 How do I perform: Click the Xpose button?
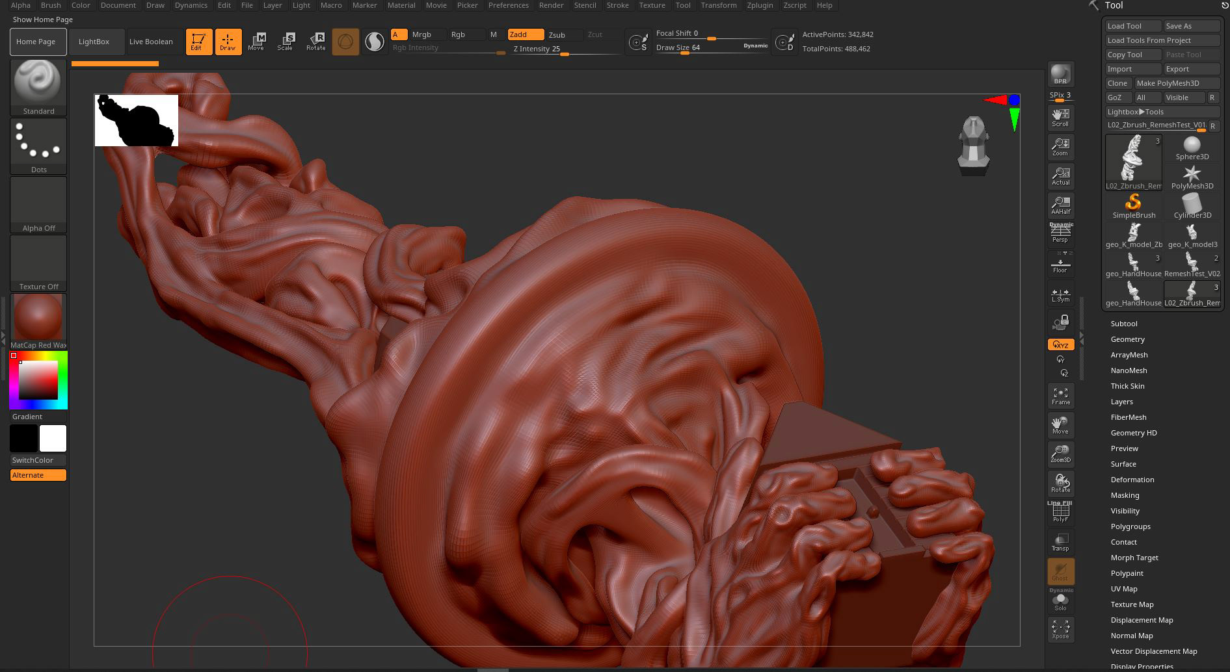tap(1060, 630)
